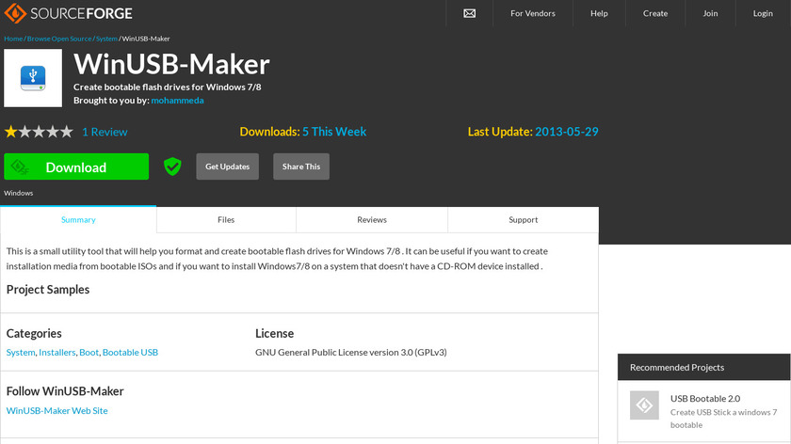Screen dimensions: 791x444
Task: Click the Get Updates button
Action: tap(228, 166)
